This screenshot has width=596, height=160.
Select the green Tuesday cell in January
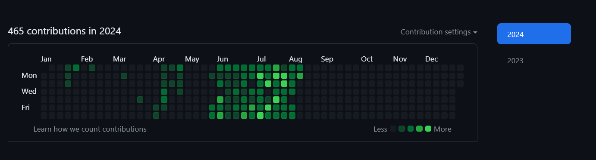pyautogui.click(x=68, y=83)
